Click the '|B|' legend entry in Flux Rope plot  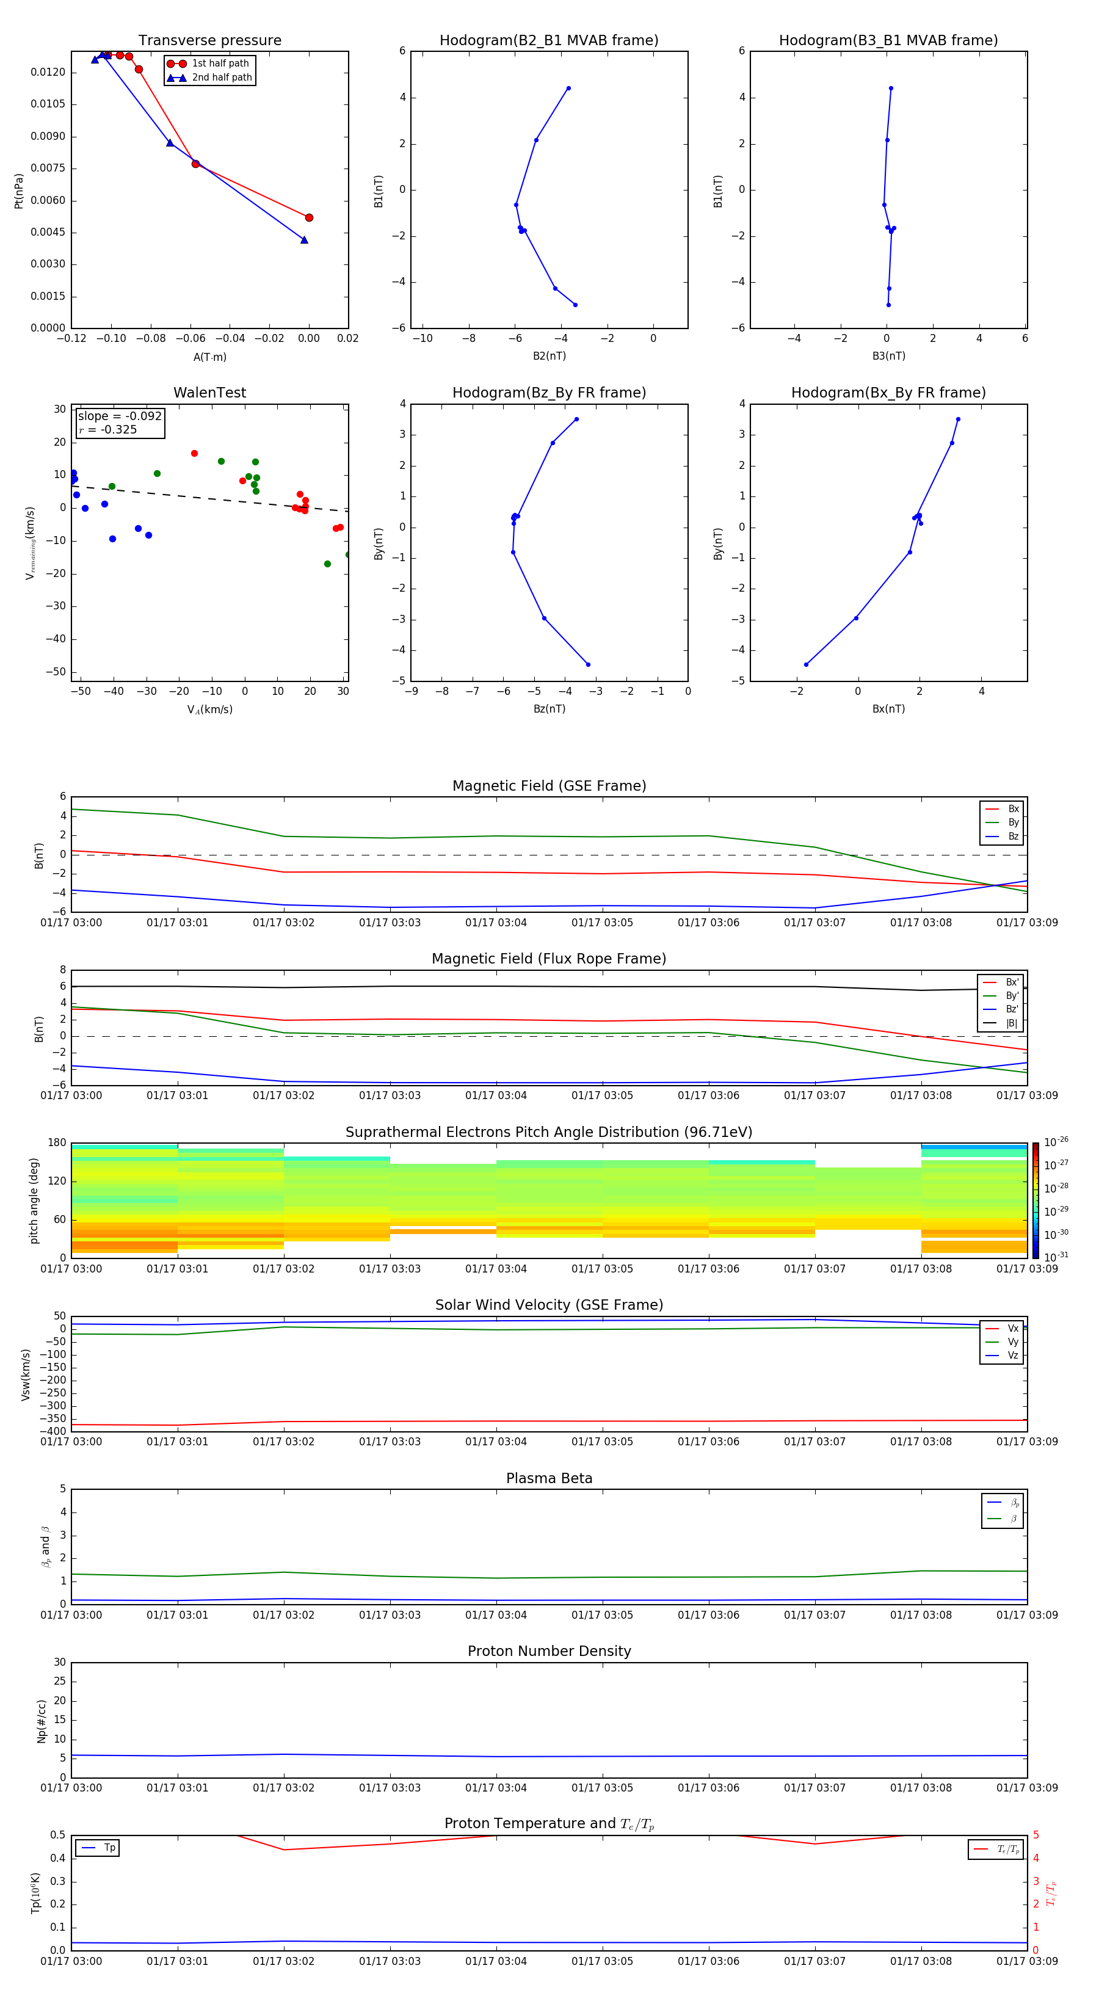pos(1001,1023)
